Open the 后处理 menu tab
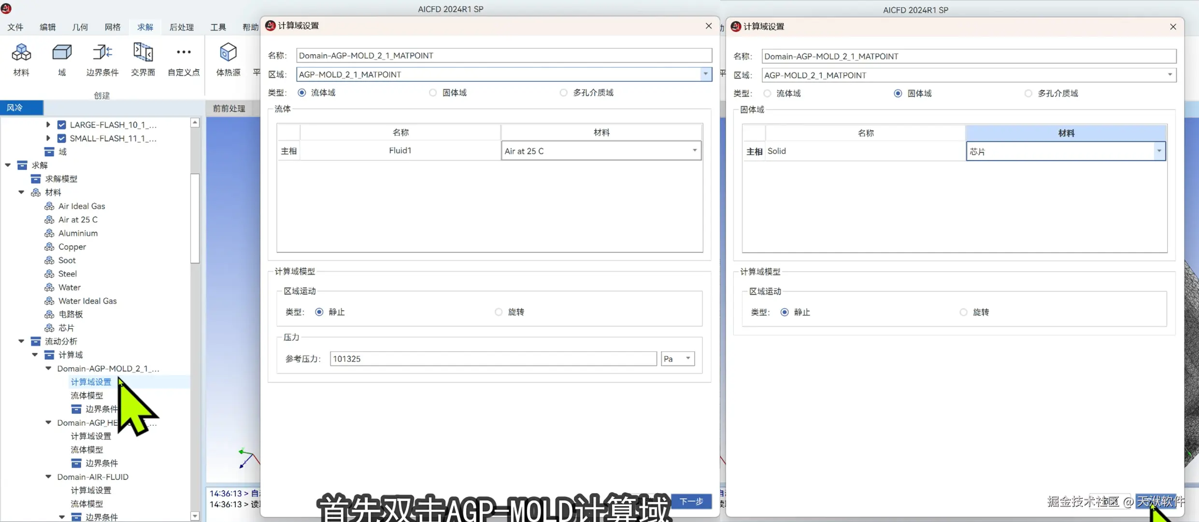The width and height of the screenshot is (1199, 522). pyautogui.click(x=182, y=27)
